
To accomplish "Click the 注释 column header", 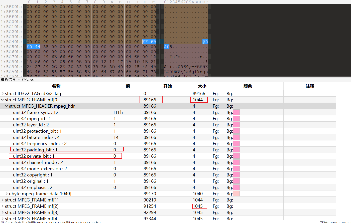I will tap(310, 86).
